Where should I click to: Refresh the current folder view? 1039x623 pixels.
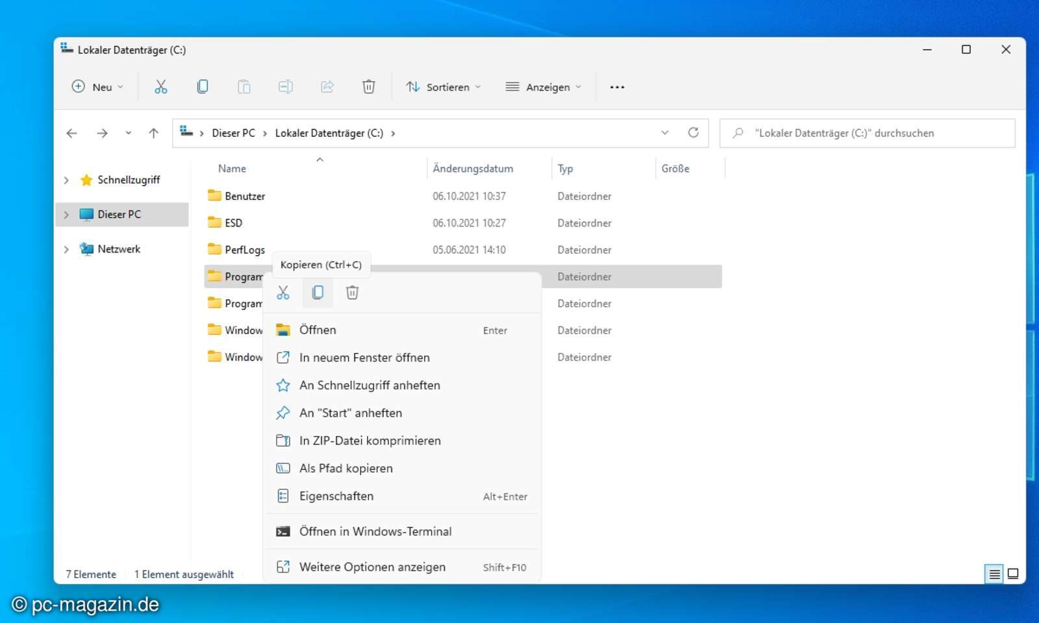point(694,132)
